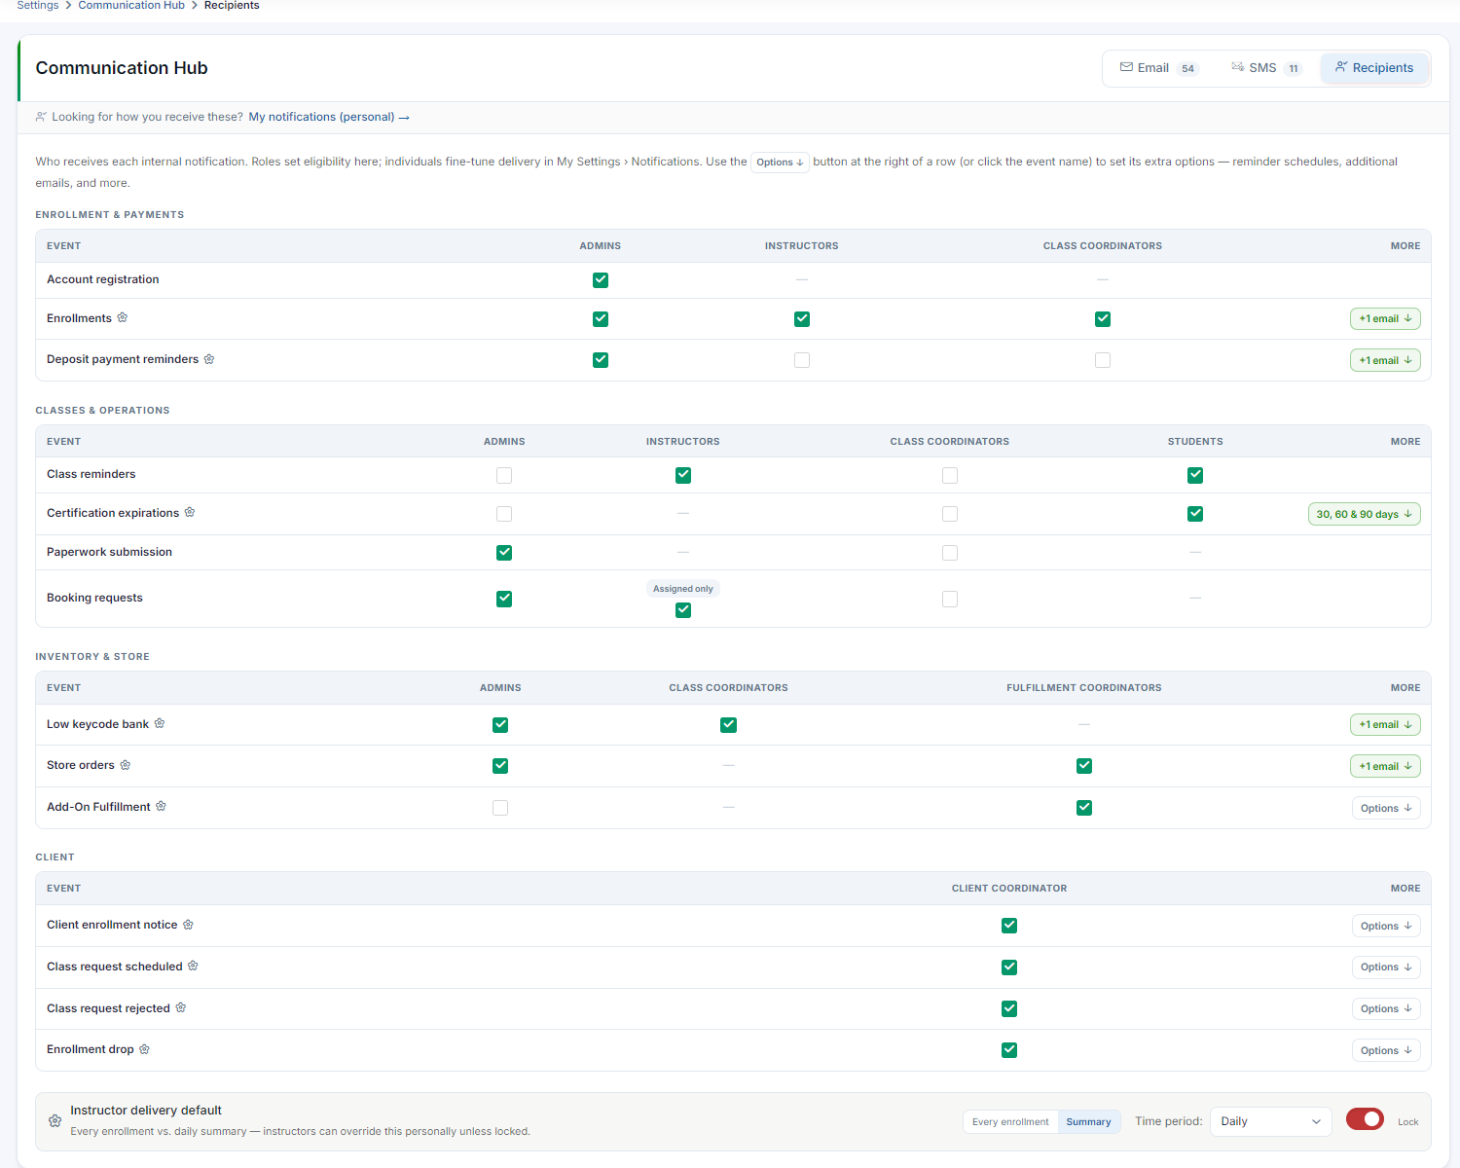Open My notifications (personal) link
The height and width of the screenshot is (1168, 1460).
click(x=329, y=117)
